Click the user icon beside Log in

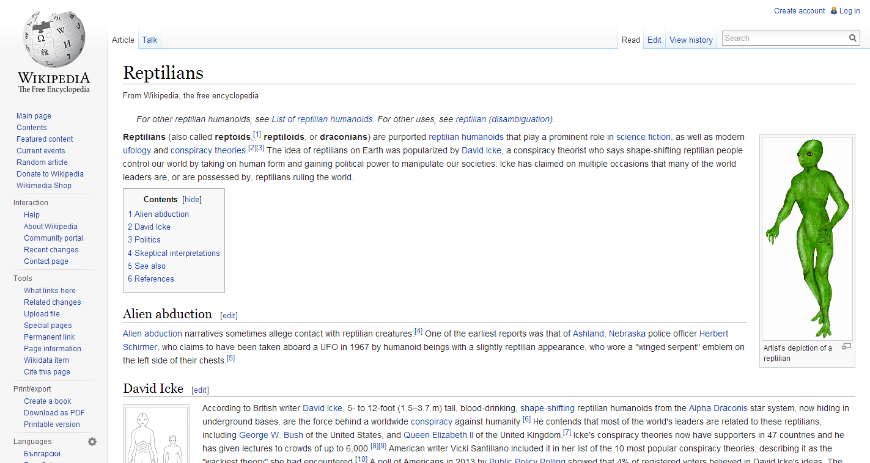click(833, 11)
